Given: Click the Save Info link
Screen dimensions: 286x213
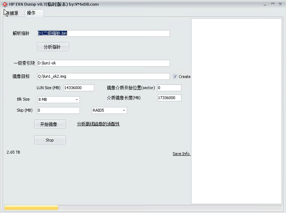Looking at the screenshot, I should pyautogui.click(x=181, y=154).
